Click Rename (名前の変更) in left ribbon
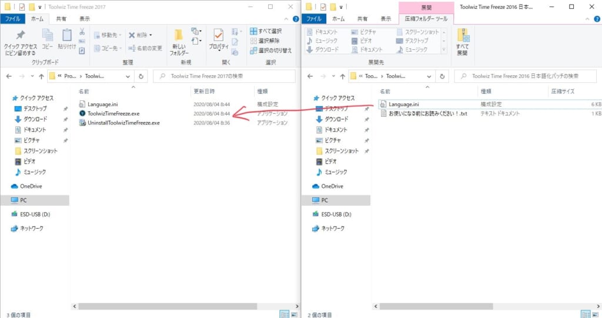The height and width of the screenshot is (318, 602). [145, 48]
